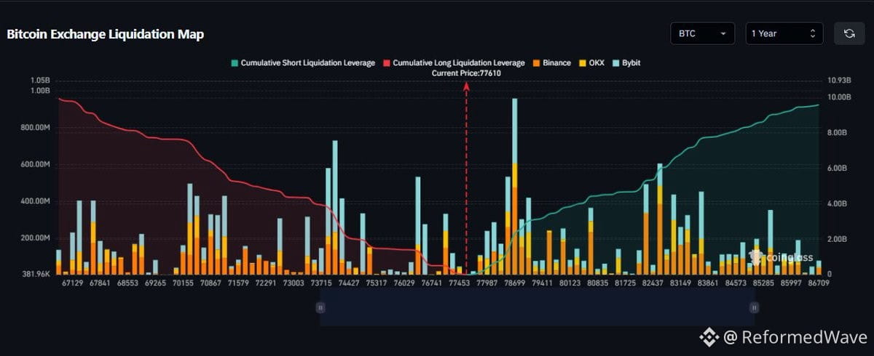
Task: Click the left axis value 1.05B
Action: click(39, 80)
